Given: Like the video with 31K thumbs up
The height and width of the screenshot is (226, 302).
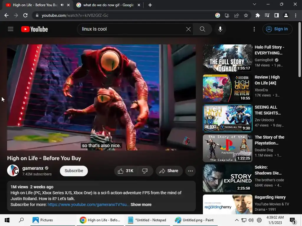Looking at the screenshot, I should point(126,171).
